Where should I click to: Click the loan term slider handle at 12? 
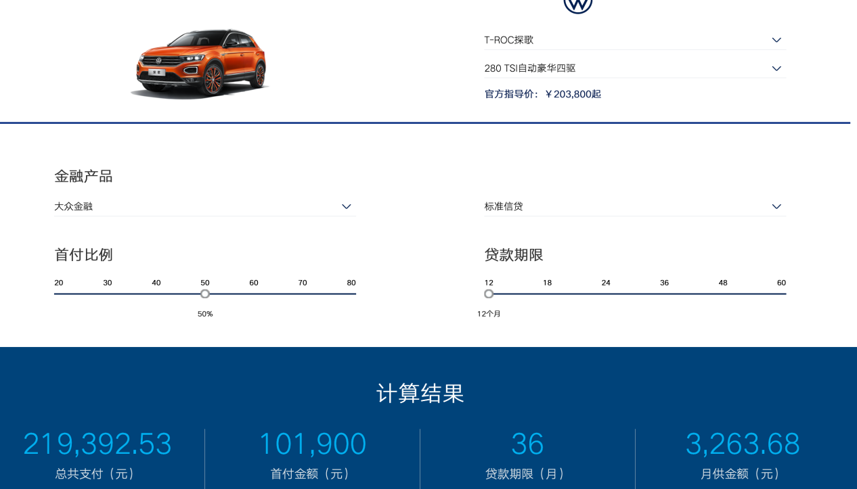(x=489, y=294)
